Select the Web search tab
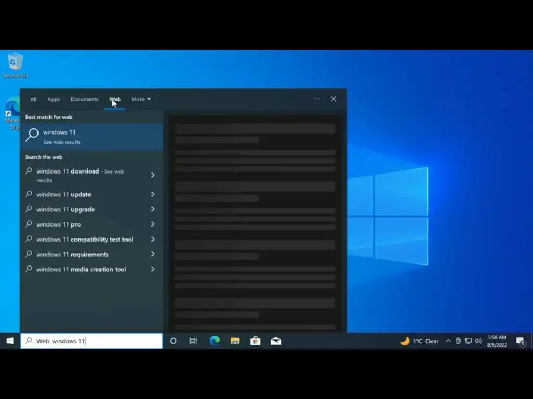The height and width of the screenshot is (399, 533). pos(115,99)
